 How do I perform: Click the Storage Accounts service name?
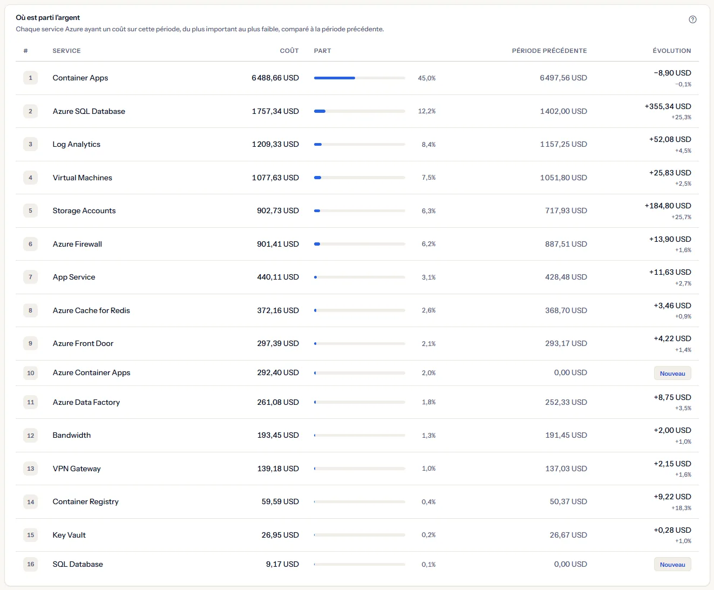point(84,211)
